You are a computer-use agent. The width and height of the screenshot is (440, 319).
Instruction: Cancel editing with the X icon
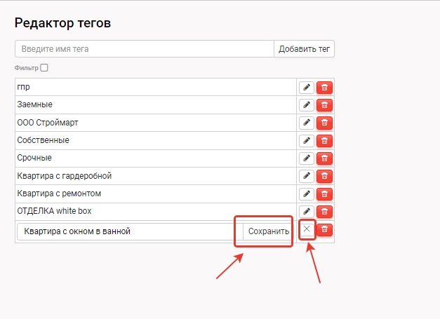[x=307, y=229]
